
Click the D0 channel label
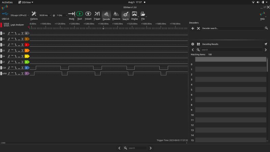coord(3,33)
